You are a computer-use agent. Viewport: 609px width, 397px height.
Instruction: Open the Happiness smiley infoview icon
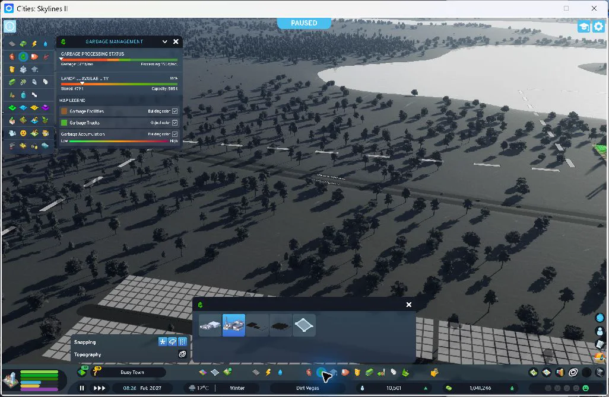tap(23, 133)
